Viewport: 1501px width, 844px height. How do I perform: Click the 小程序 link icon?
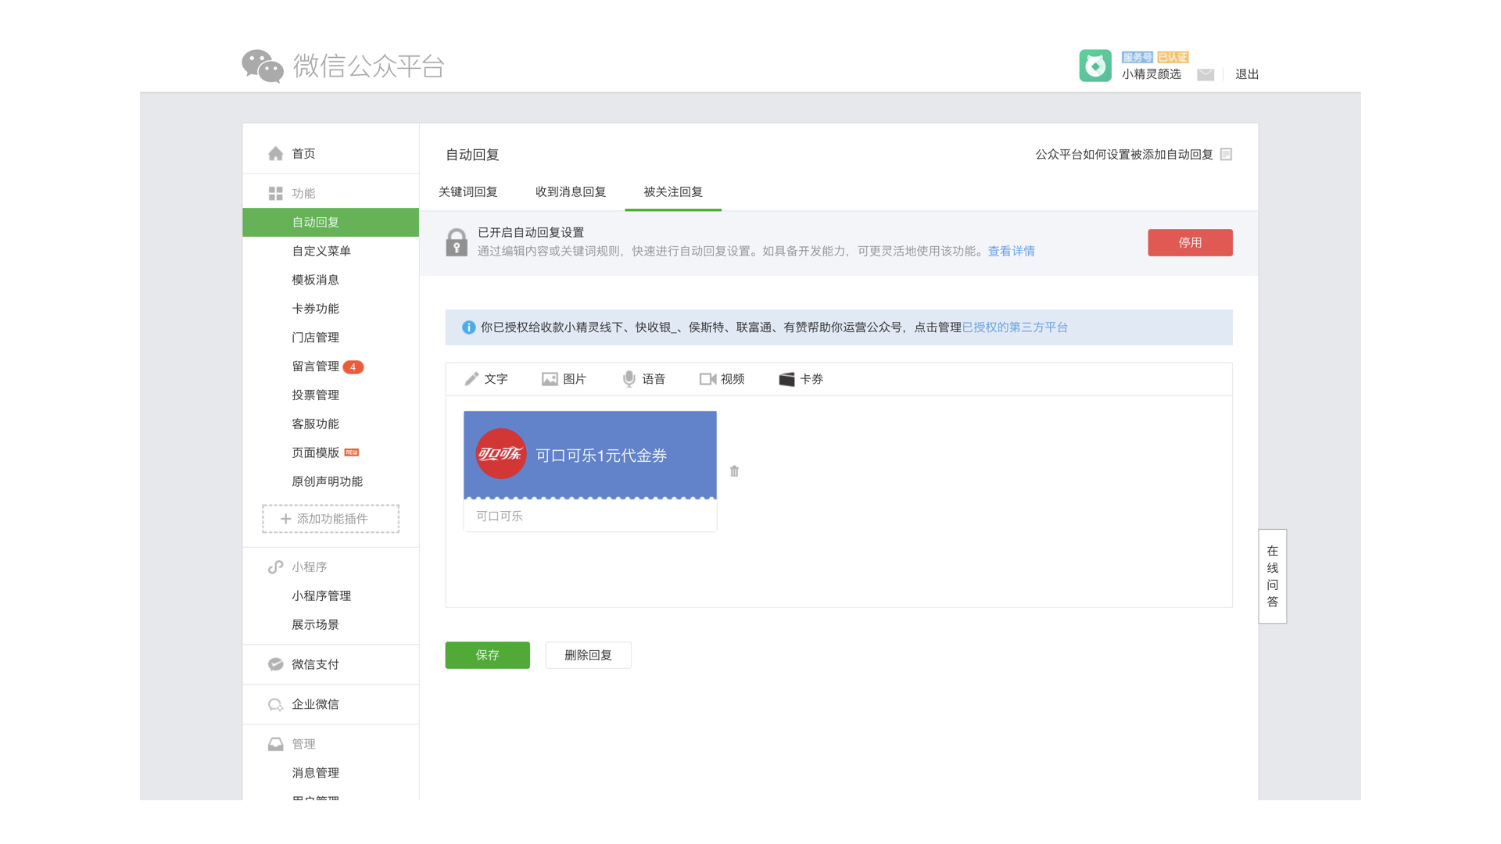[275, 567]
